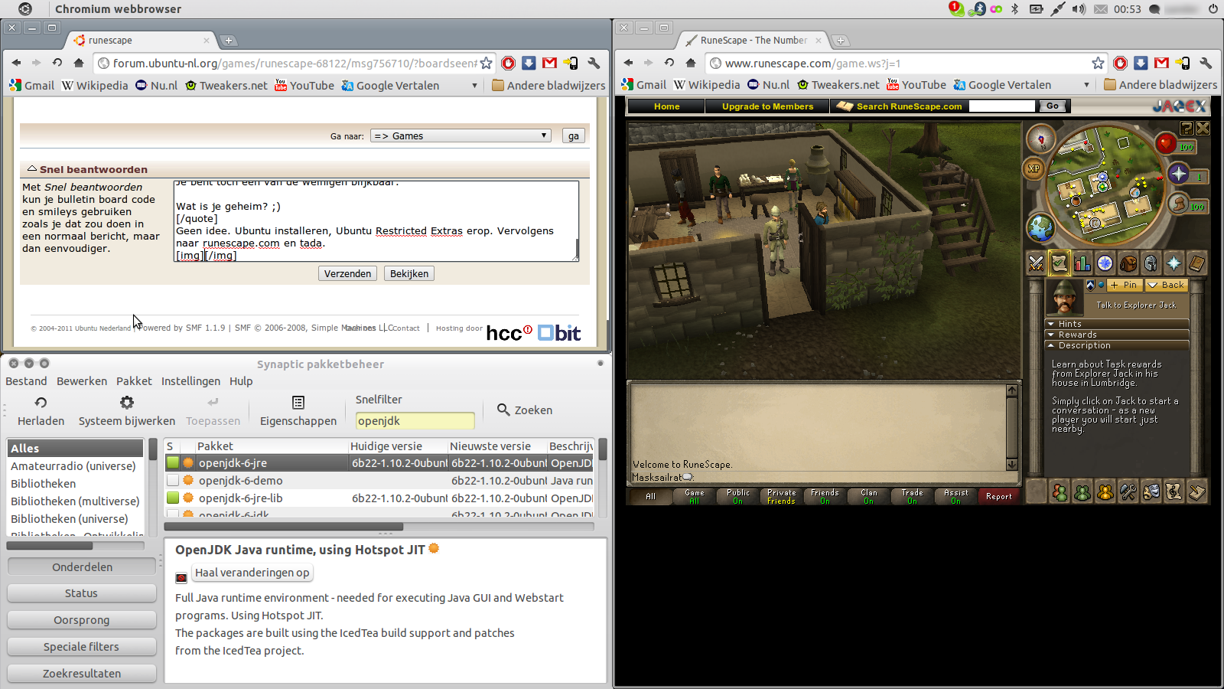The width and height of the screenshot is (1224, 689).
Task: Collapse the Description section
Action: pos(1117,345)
